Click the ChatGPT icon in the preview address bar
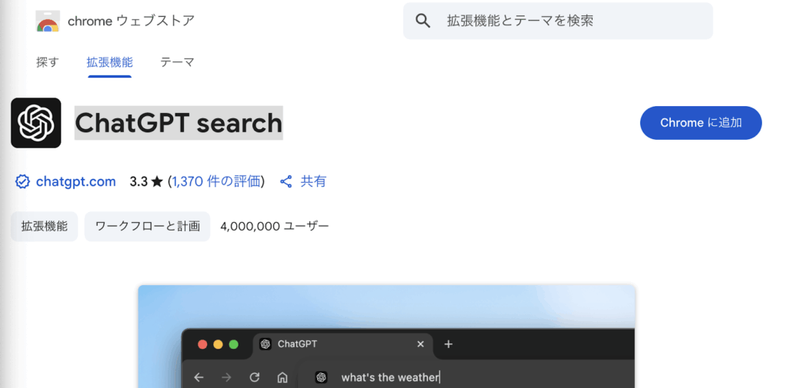Screen dimensions: 788x388 tap(322, 377)
